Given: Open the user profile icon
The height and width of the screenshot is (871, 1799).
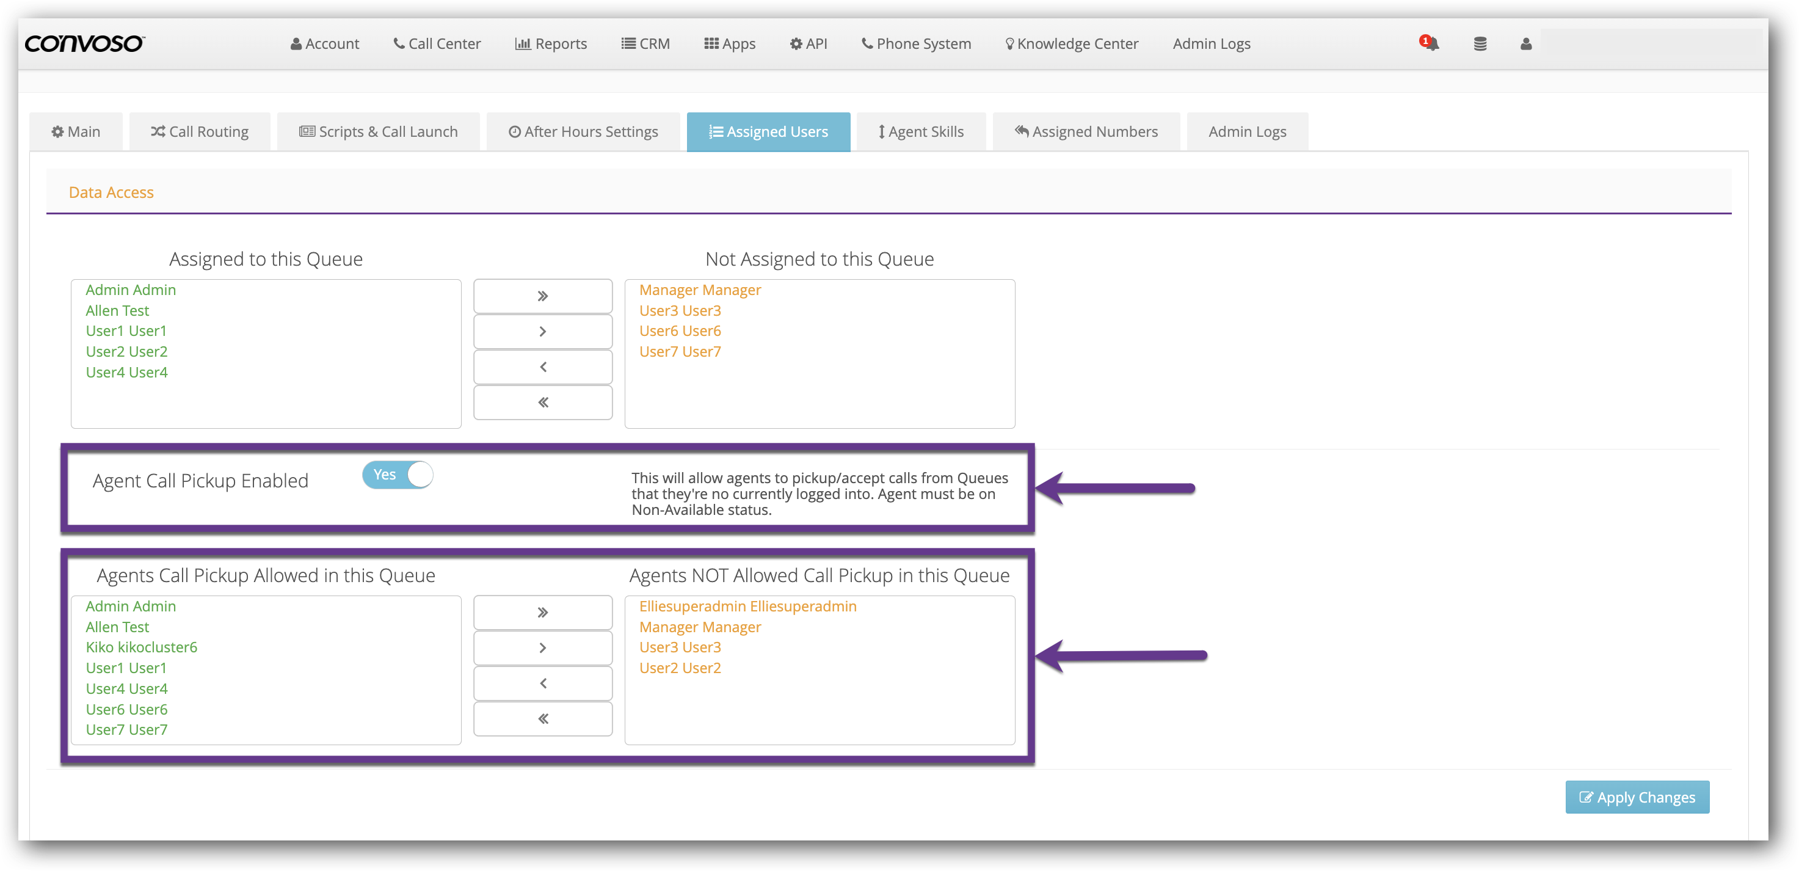Looking at the screenshot, I should pos(1526,44).
